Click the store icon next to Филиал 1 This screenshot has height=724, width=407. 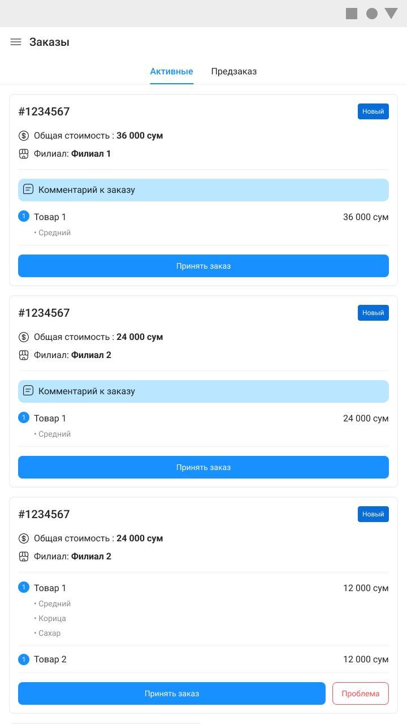23,153
